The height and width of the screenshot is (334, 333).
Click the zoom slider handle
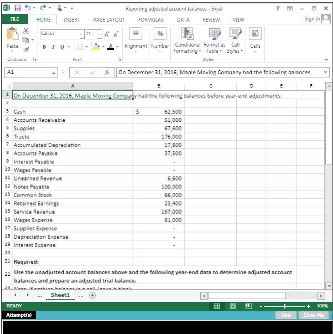tap(284, 306)
